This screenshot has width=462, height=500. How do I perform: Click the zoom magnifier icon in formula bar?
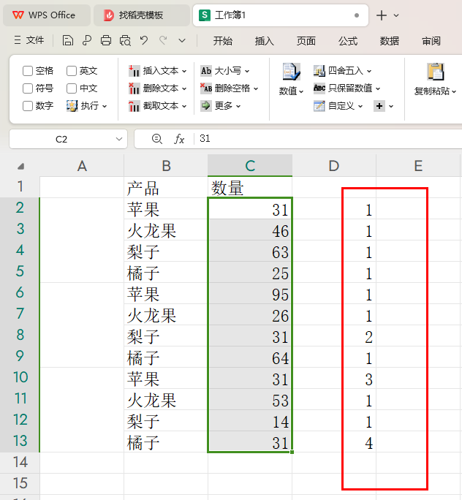point(156,139)
